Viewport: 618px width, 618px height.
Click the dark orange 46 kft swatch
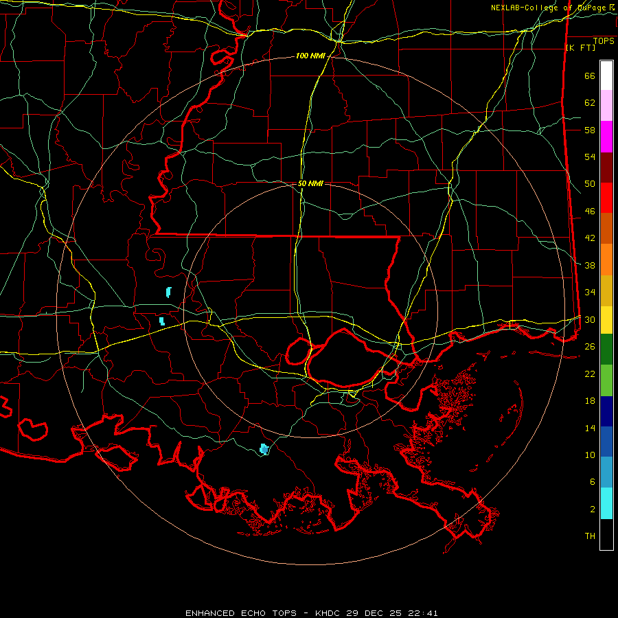point(606,228)
